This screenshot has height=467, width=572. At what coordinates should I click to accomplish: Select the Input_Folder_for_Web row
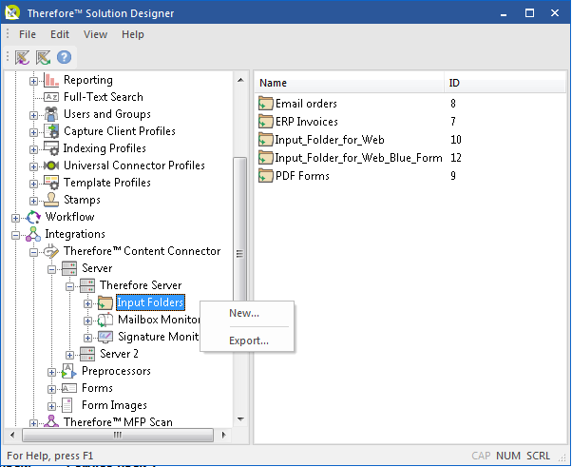tap(410, 140)
